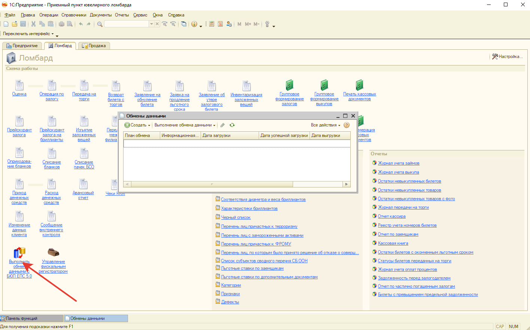The width and height of the screenshot is (530, 330).
Task: Open the Категории reference link
Action: coord(231,285)
